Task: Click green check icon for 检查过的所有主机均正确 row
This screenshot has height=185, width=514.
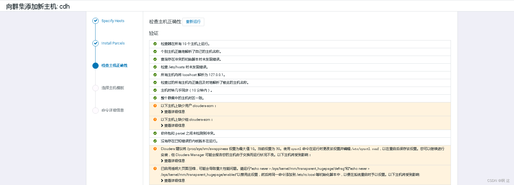Action: click(155, 83)
